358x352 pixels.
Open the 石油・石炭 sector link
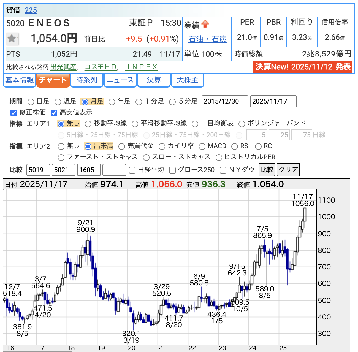pyautogui.click(x=207, y=39)
